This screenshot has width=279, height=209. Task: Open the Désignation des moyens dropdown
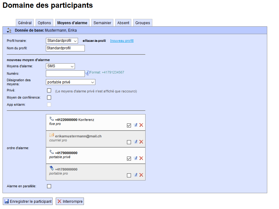pos(71,82)
